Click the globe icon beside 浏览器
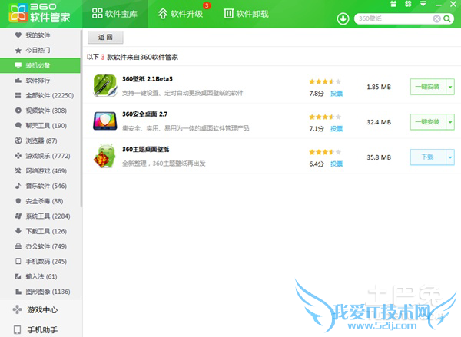The height and width of the screenshot is (337, 461). (18, 140)
